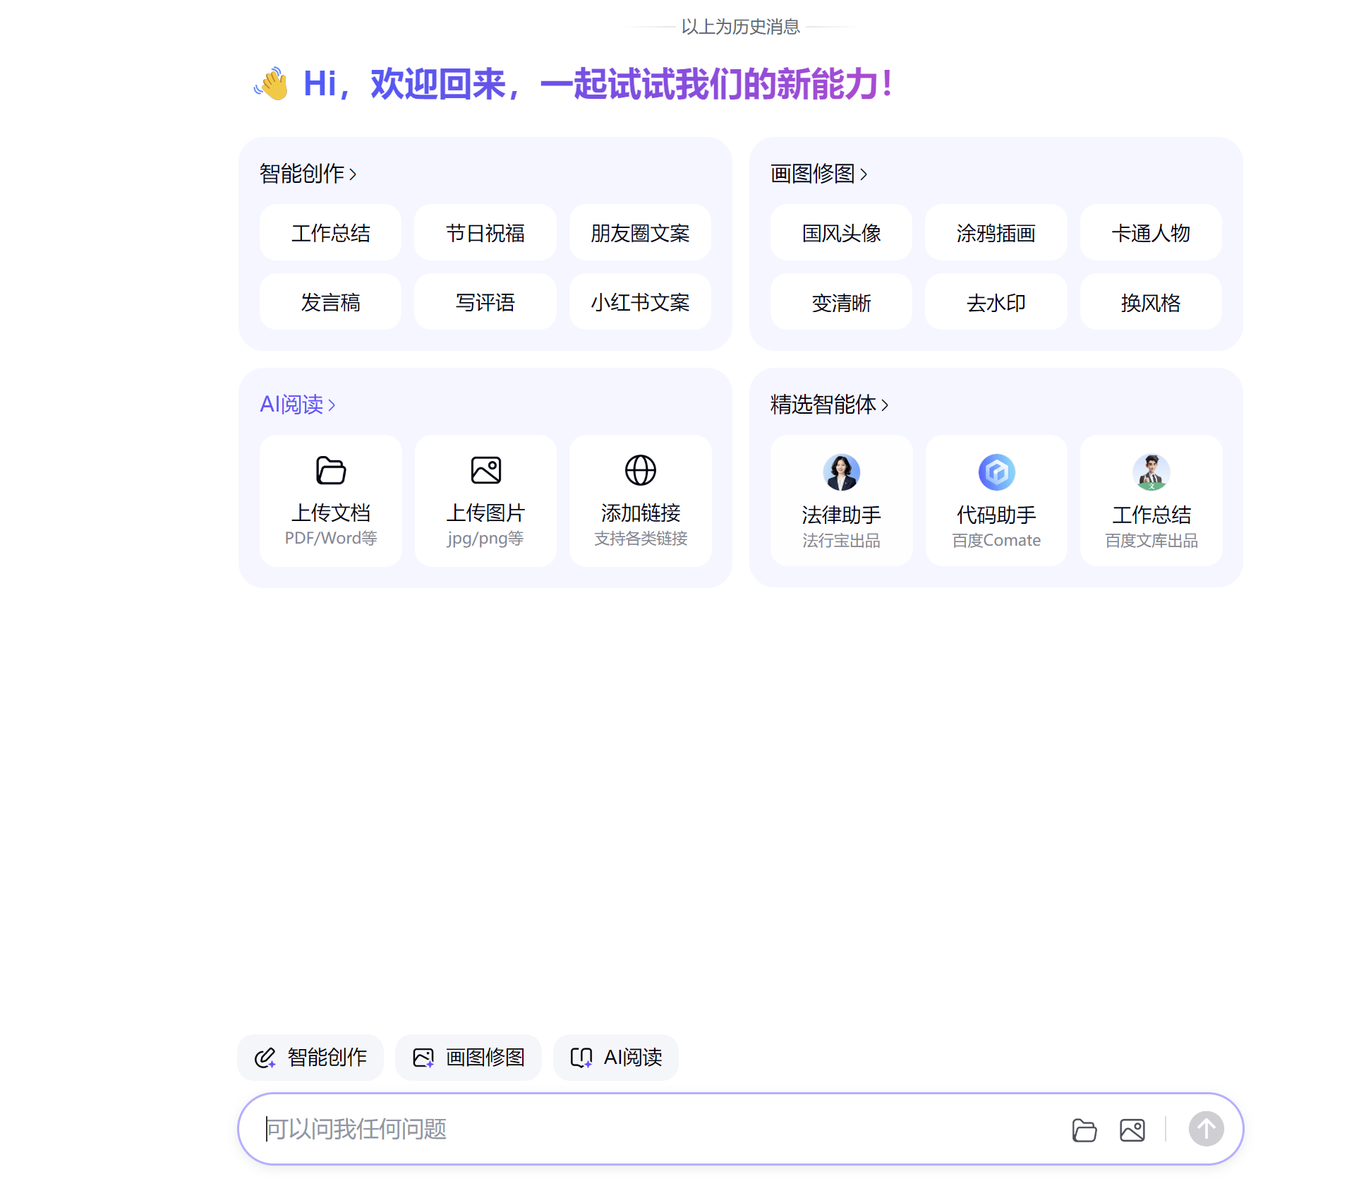The height and width of the screenshot is (1179, 1366).
Task: Click the upload document folder icon card
Action: click(x=330, y=501)
